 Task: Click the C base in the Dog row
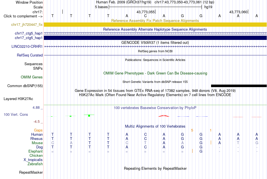[x=145, y=147]
